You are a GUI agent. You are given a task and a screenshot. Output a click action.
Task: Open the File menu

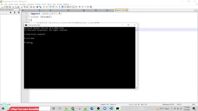pyautogui.click(x=2, y=4)
